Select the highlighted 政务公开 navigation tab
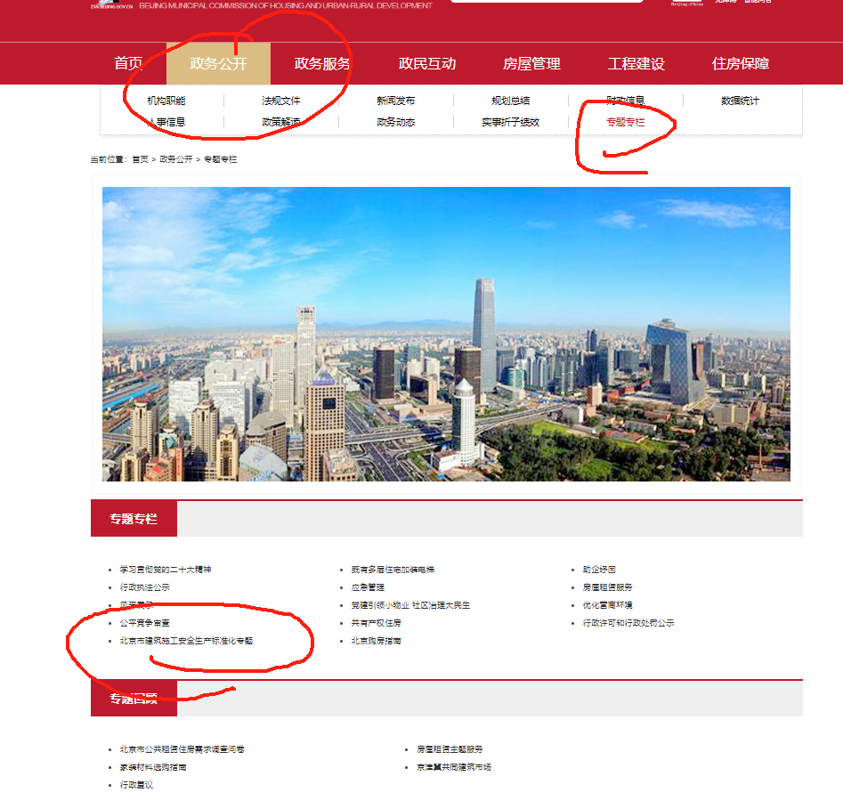Viewport: 843px width, 809px height. coord(218,63)
